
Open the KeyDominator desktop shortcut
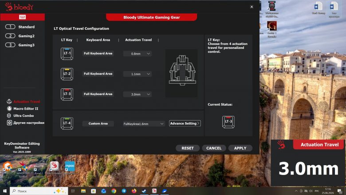pos(54,168)
